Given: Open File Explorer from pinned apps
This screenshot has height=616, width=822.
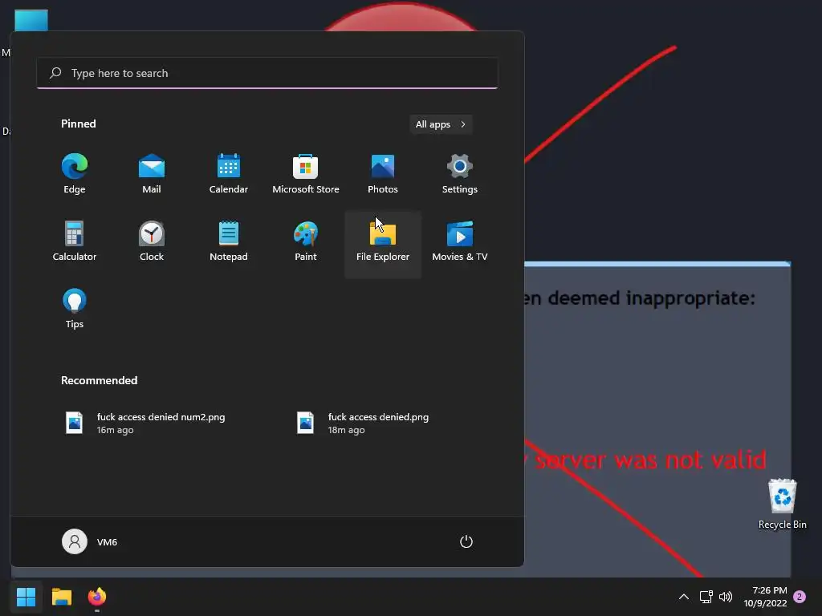Looking at the screenshot, I should [x=383, y=245].
